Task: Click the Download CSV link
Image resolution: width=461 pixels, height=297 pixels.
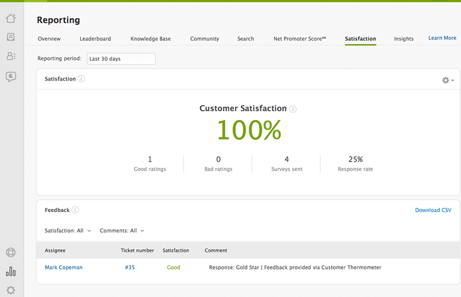Action: [433, 210]
